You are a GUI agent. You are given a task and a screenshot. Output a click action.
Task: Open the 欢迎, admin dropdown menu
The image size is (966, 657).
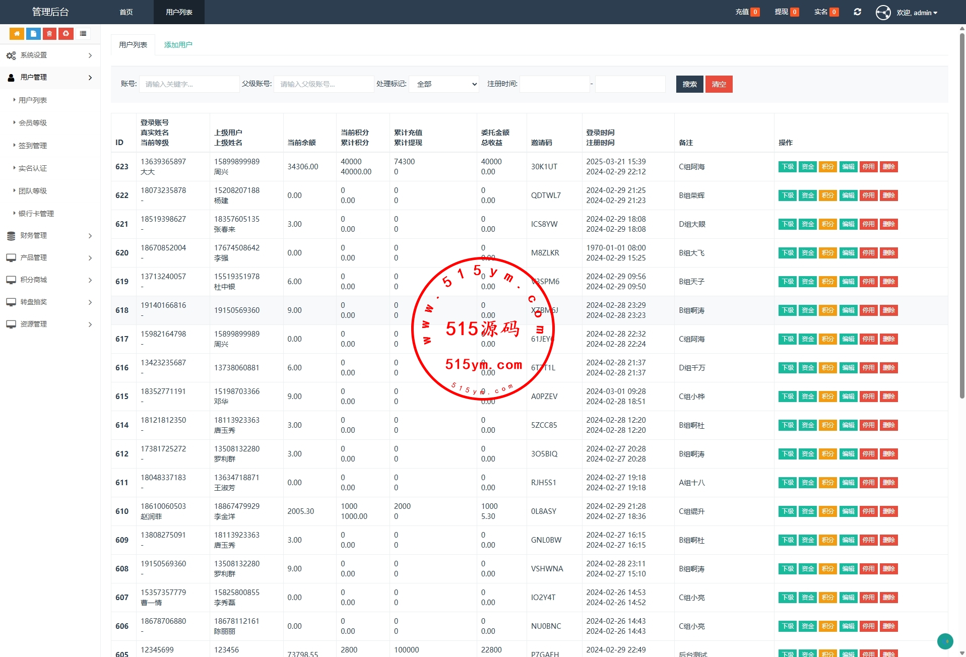tap(917, 13)
